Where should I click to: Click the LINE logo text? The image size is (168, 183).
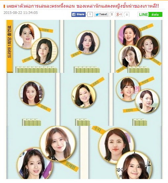click(144, 15)
